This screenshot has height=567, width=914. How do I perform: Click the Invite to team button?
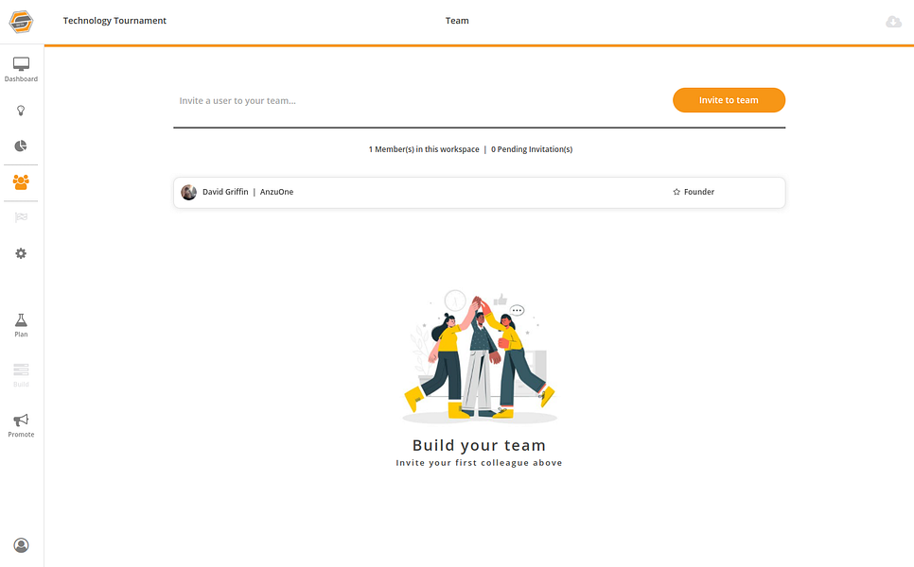729,100
